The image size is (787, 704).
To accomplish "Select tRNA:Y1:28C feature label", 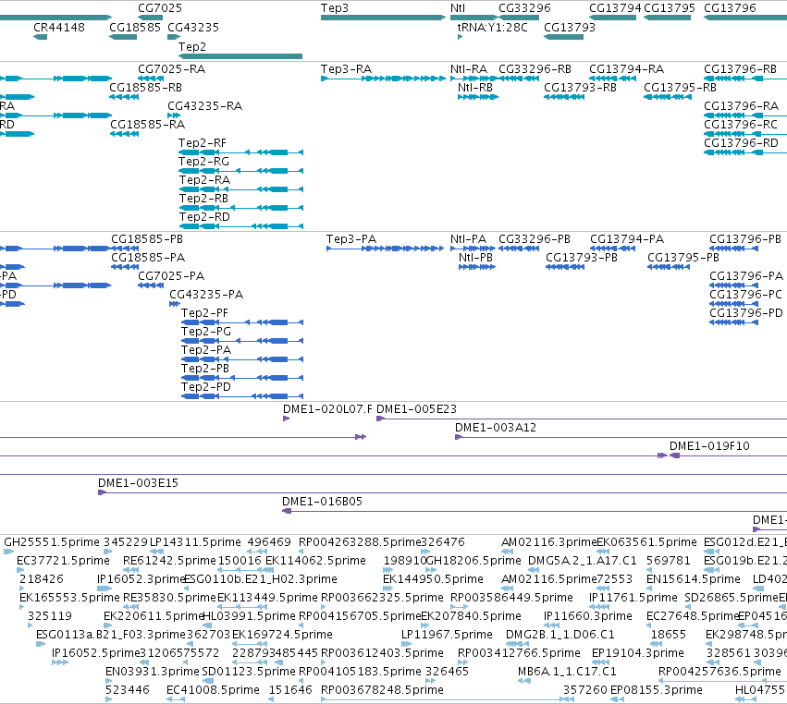I will coord(492,27).
